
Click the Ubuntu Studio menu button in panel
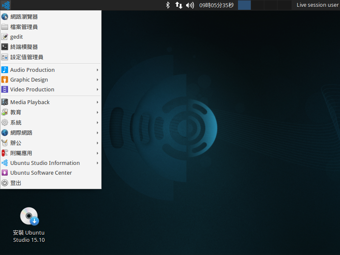pyautogui.click(x=6, y=5)
